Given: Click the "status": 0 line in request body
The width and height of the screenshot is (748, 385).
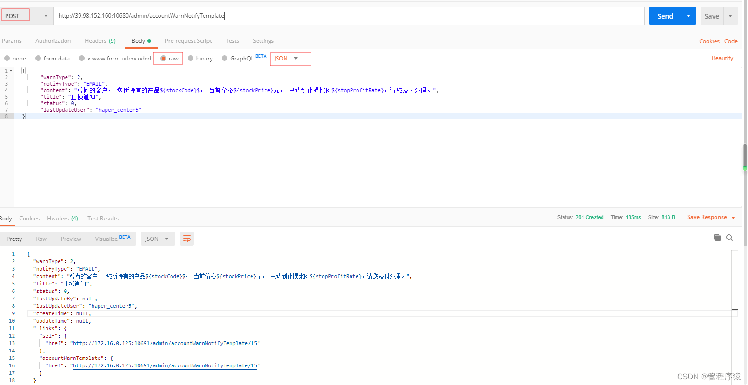Looking at the screenshot, I should click(59, 103).
